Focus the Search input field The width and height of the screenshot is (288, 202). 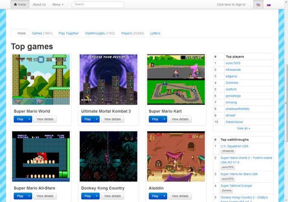(98, 4)
